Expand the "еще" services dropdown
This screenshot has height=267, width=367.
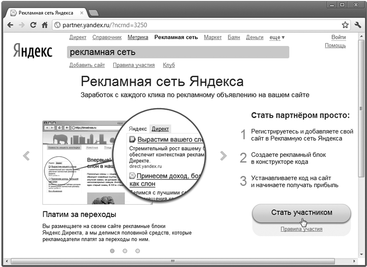click(x=277, y=37)
